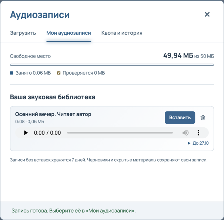This screenshot has height=220, width=224.
Task: Delete the Осенний вечер recording with trash icon
Action: tap(203, 117)
